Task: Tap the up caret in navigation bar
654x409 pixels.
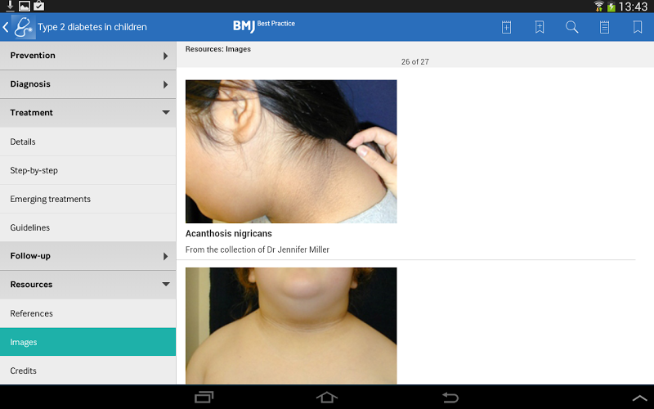Action: click(639, 398)
